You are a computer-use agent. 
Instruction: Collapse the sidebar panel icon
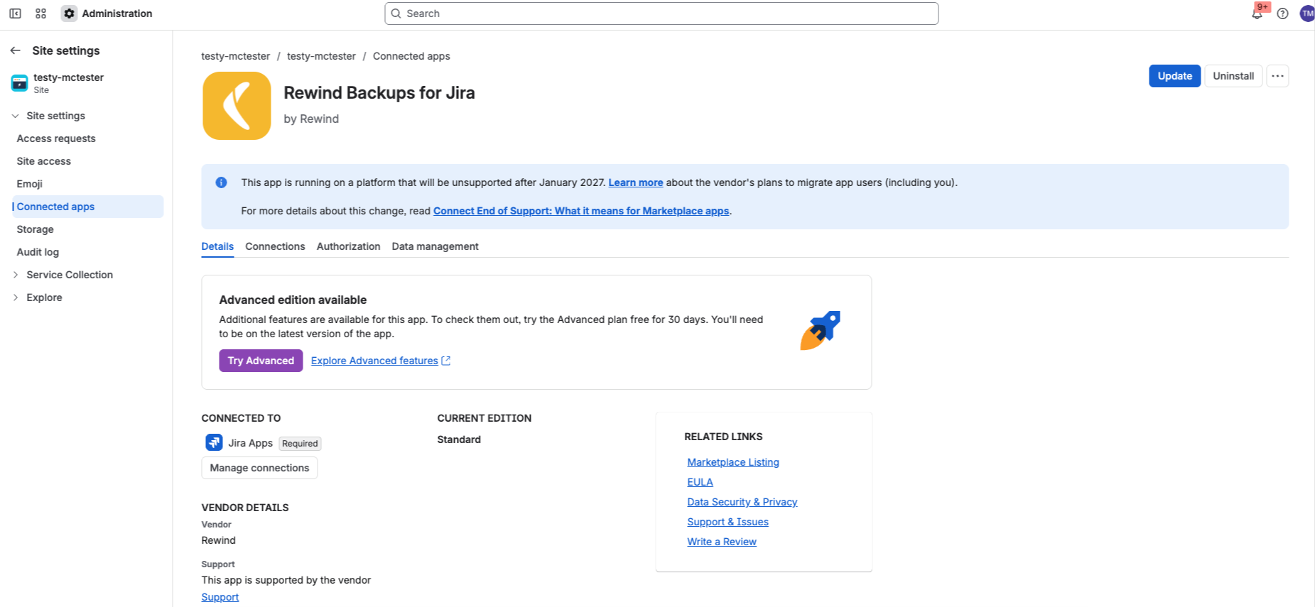point(15,13)
